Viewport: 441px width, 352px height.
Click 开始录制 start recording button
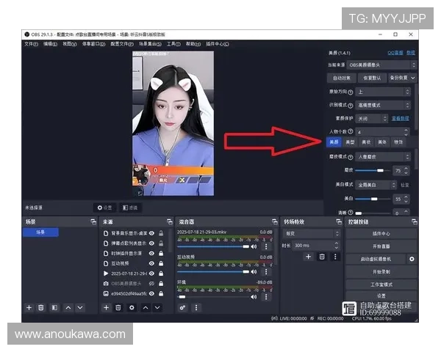(x=381, y=272)
